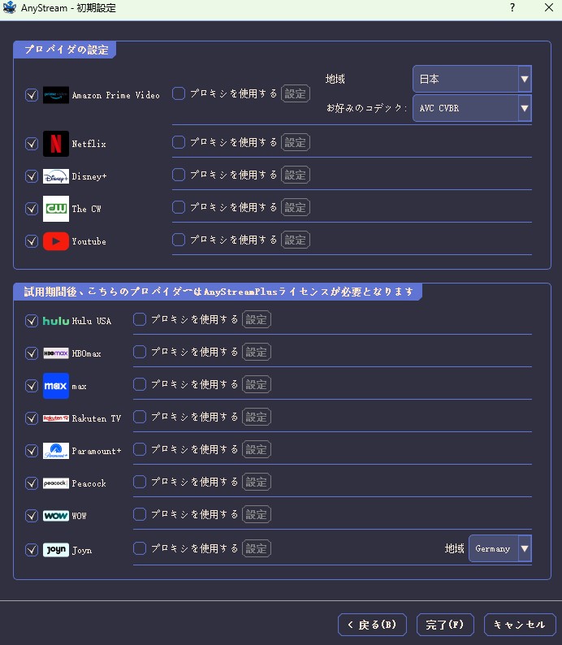Click the joyn logo icon

tap(56, 550)
